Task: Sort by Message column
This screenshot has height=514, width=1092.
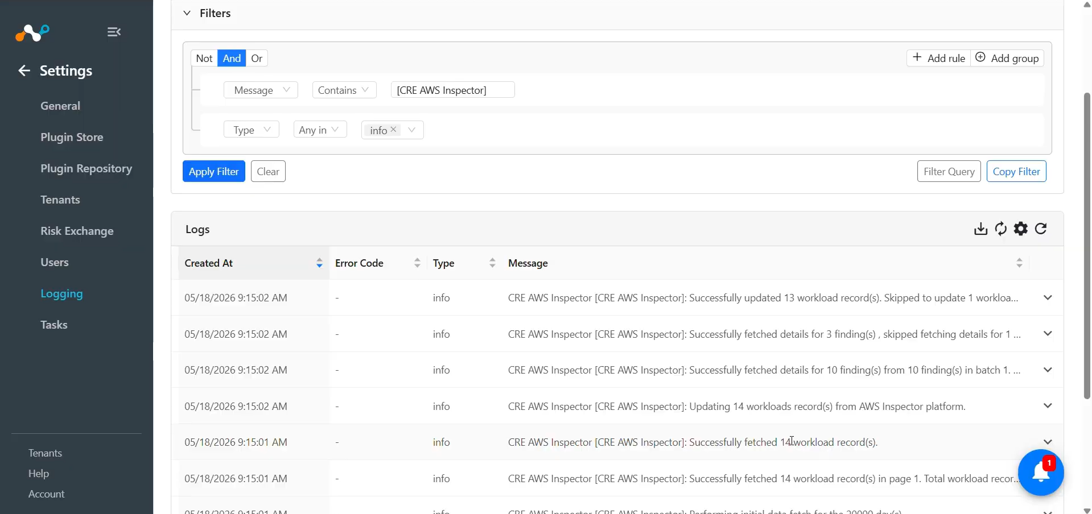Action: click(1019, 263)
